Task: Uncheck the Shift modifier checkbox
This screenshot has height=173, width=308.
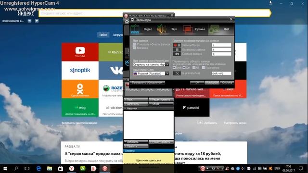Action: point(174,68)
